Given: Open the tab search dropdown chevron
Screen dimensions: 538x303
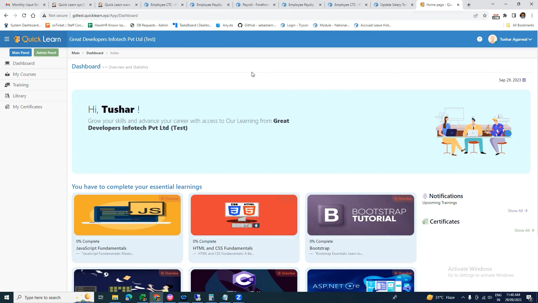Looking at the screenshot, I should (x=493, y=4).
